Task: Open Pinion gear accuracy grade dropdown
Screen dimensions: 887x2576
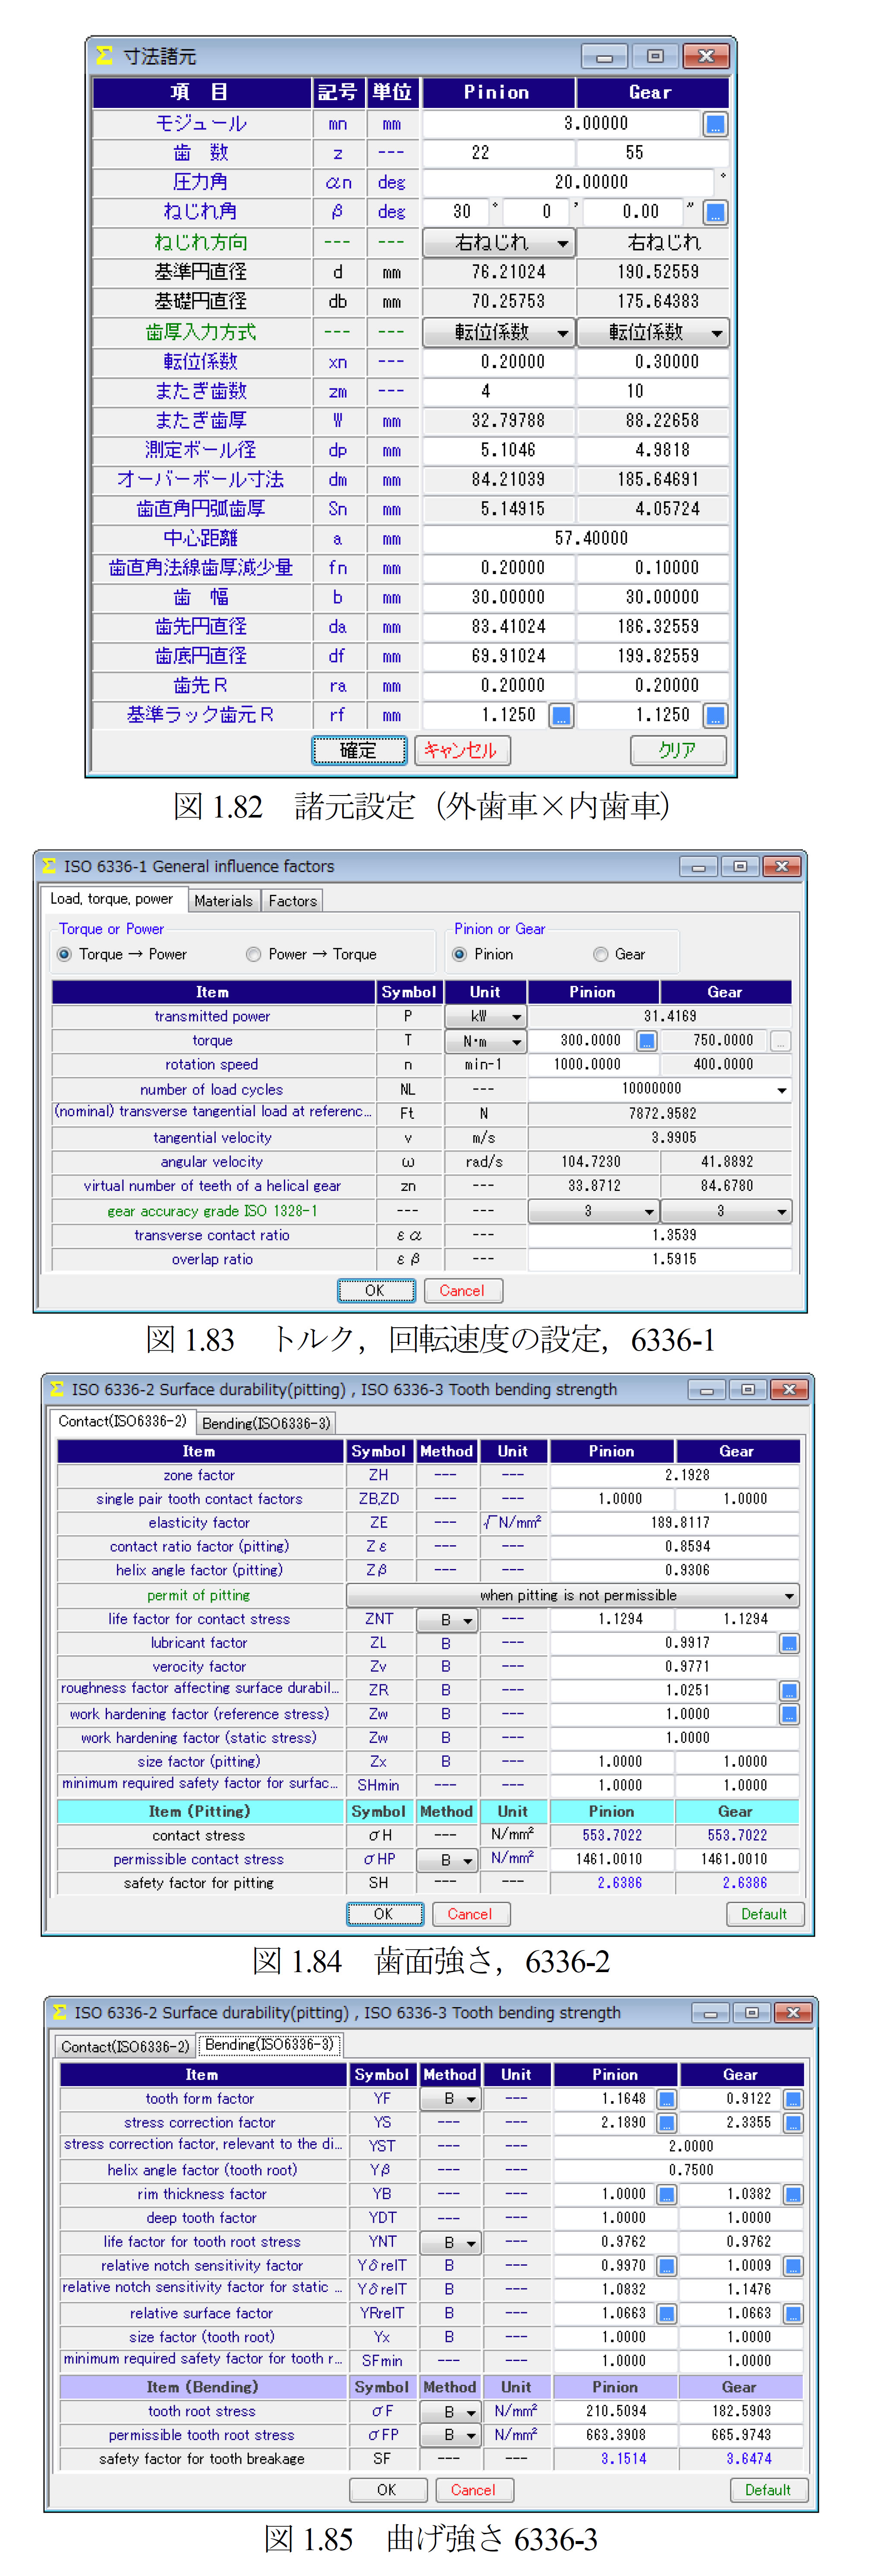Action: pyautogui.click(x=594, y=1211)
